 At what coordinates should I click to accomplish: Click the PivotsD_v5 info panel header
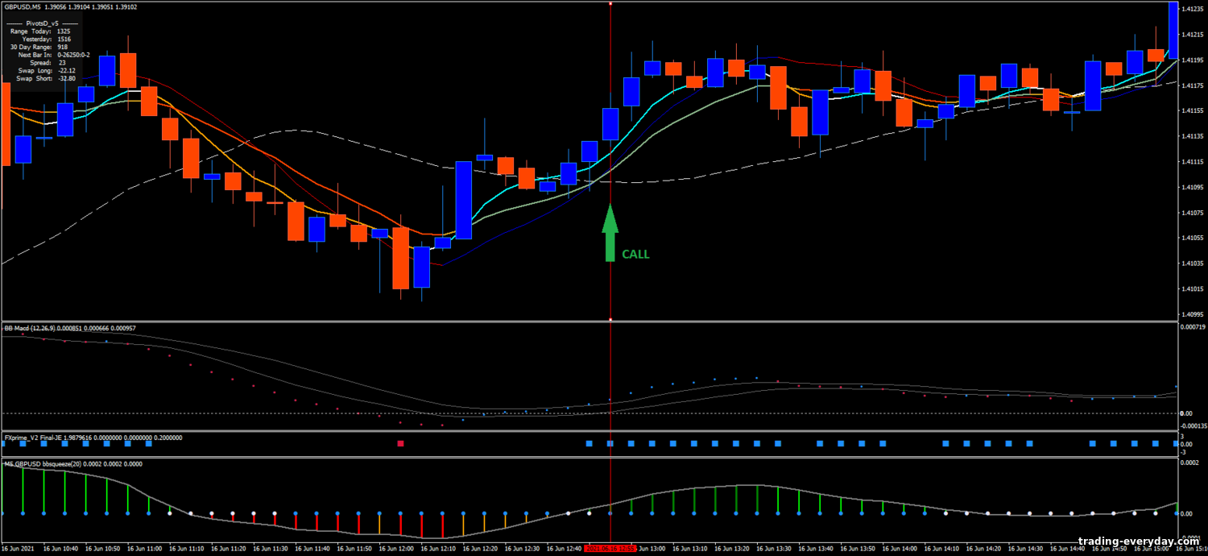pos(43,23)
